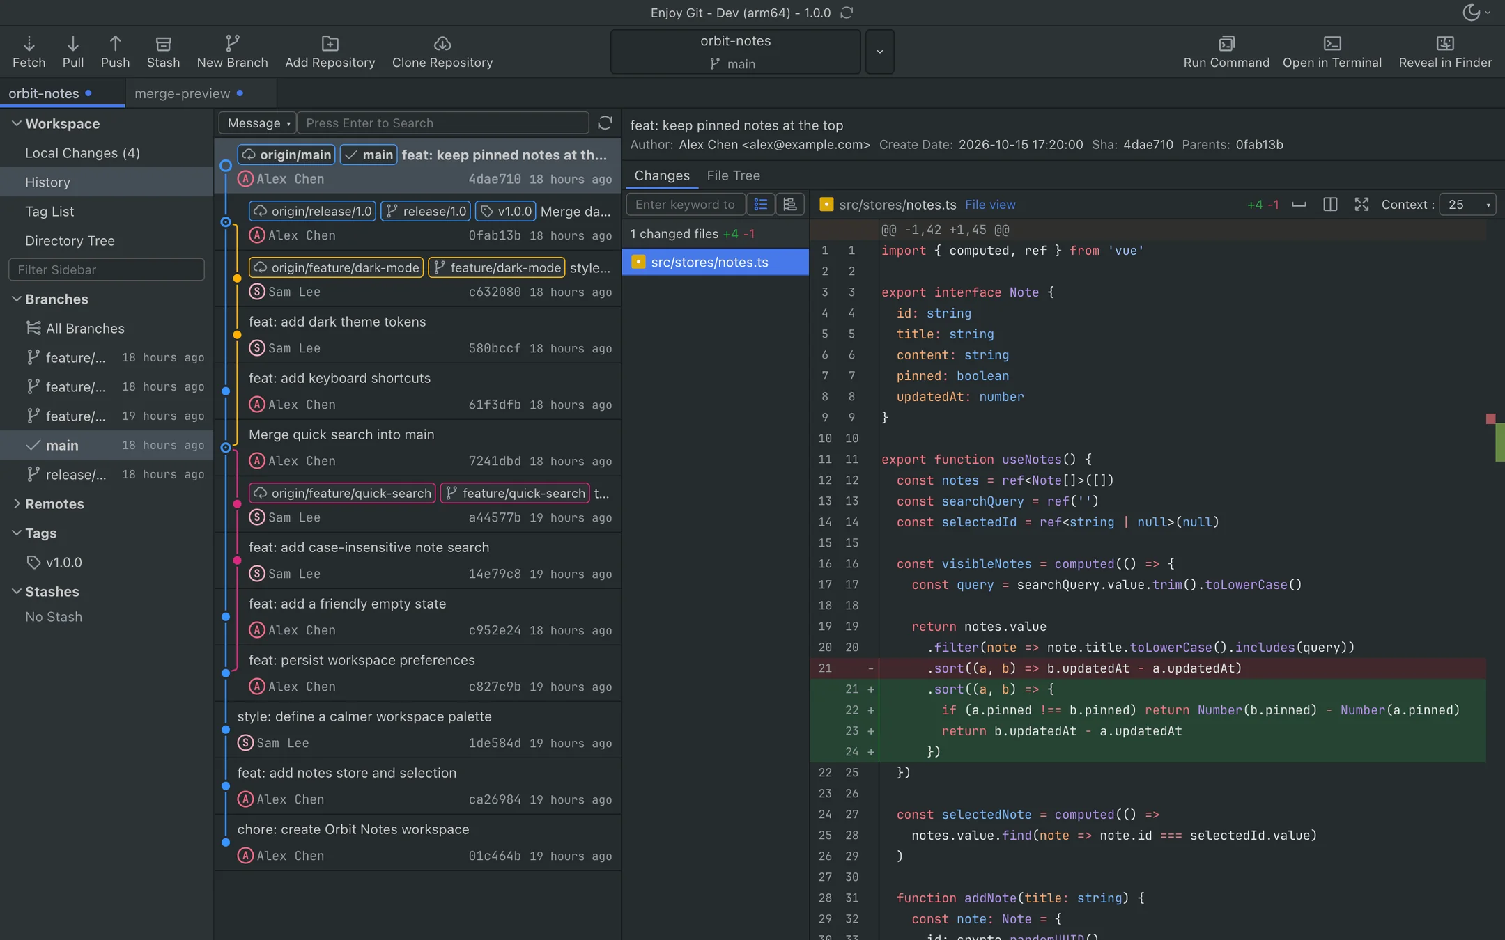Viewport: 1505px width, 940px height.
Task: Collapse the Branches section
Action: coord(17,299)
